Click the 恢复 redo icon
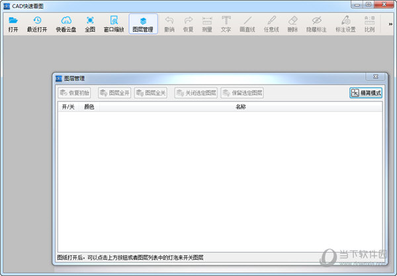 click(x=188, y=24)
